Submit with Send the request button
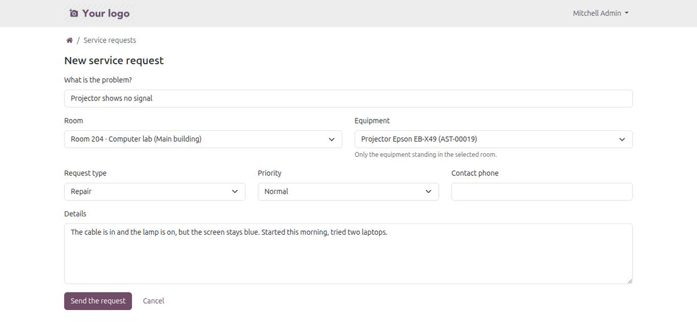 [x=98, y=301]
